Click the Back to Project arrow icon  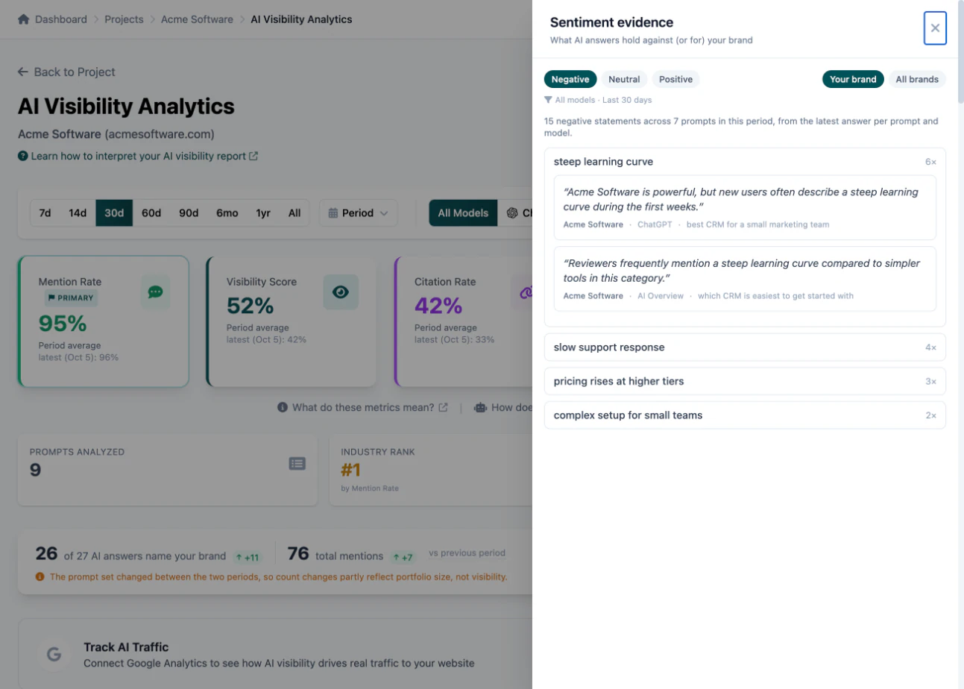click(23, 72)
